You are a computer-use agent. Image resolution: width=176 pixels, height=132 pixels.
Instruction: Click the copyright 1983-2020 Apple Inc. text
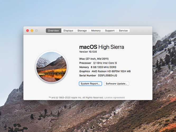tap(76, 98)
